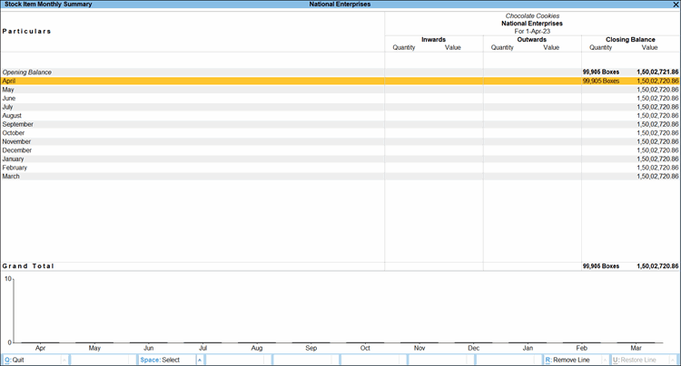Select the December month row

pos(340,150)
